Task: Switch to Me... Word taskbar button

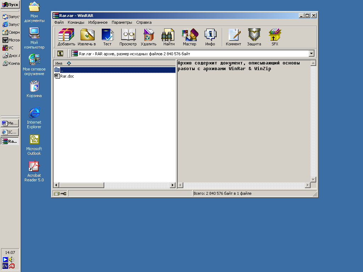Action: coord(10,123)
